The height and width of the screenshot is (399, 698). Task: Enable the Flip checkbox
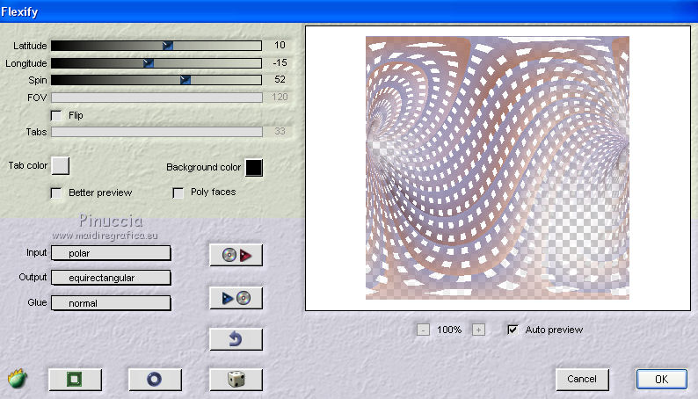tap(56, 116)
